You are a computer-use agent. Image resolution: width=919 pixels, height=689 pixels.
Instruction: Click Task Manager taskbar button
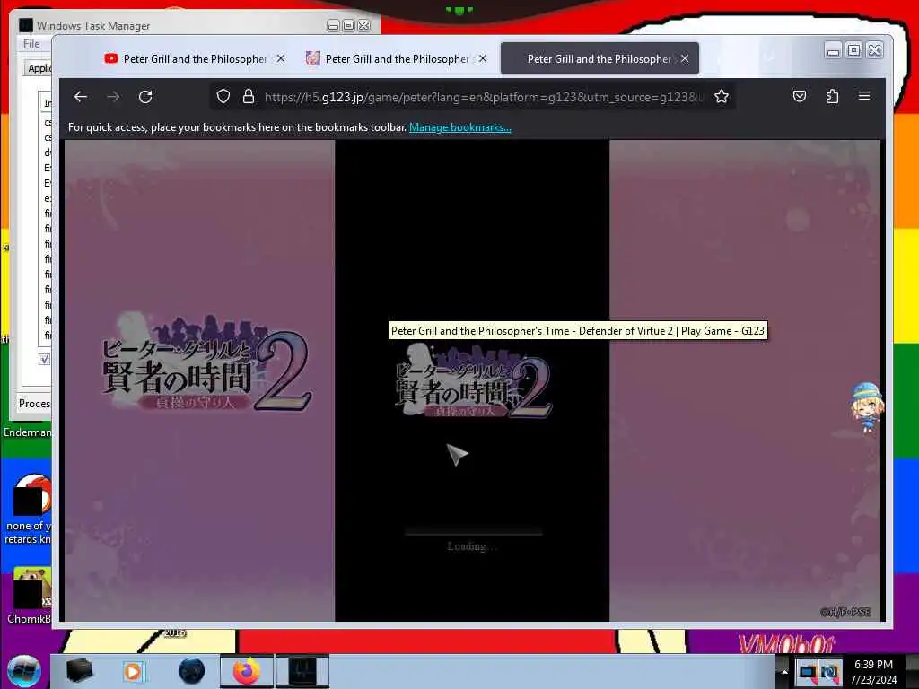tap(302, 671)
